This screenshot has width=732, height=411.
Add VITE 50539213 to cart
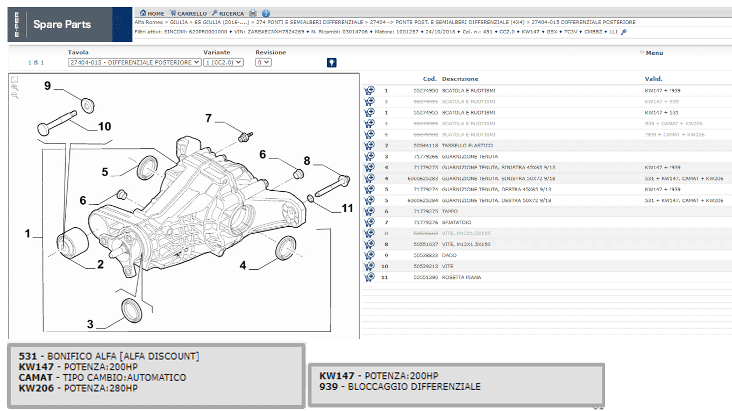(x=369, y=266)
